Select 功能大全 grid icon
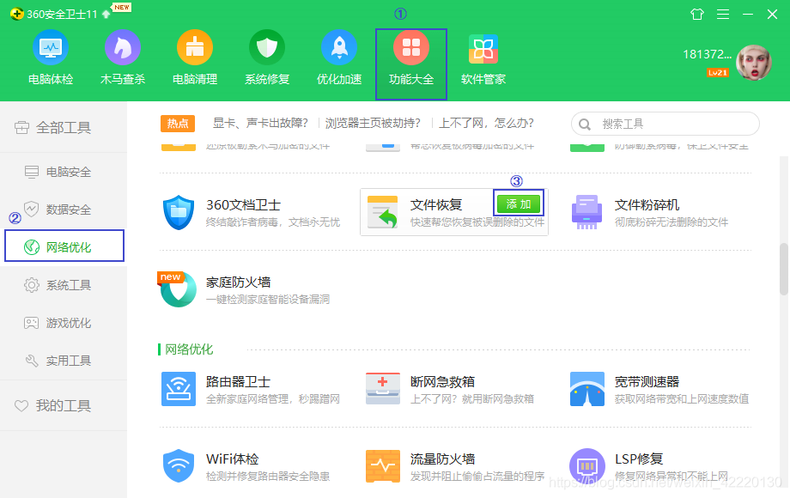Image resolution: width=790 pixels, height=498 pixels. pos(411,47)
